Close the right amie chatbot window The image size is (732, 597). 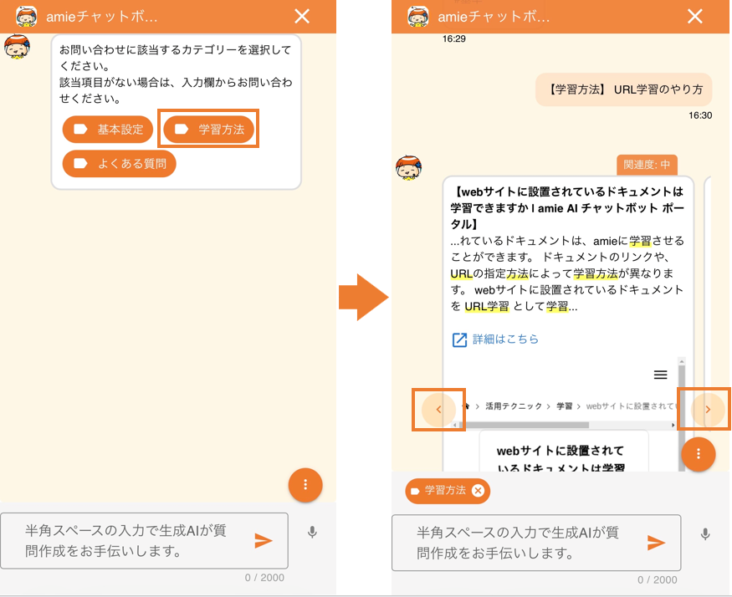pos(694,16)
